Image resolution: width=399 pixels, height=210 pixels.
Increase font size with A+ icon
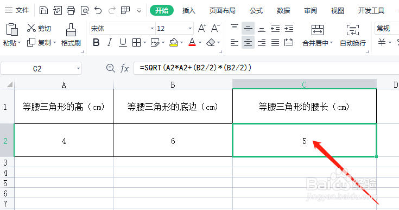pyautogui.click(x=202, y=28)
